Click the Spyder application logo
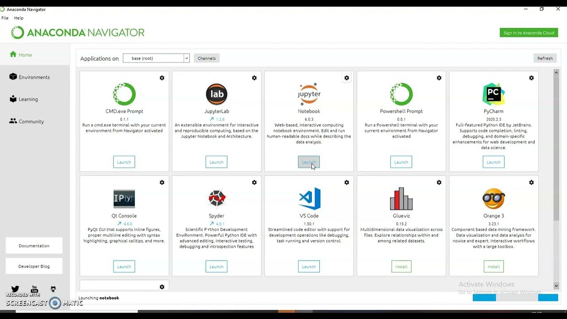Screen dimensions: 567x319 click(x=217, y=198)
